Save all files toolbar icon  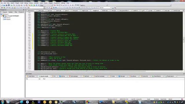pos(9,5)
